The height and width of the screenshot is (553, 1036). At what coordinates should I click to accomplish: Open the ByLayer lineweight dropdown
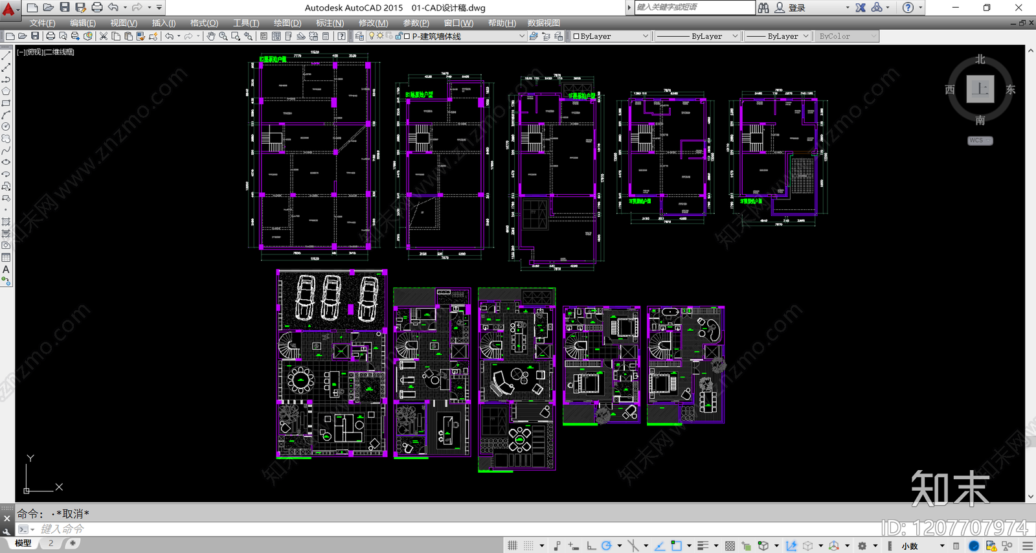point(778,36)
